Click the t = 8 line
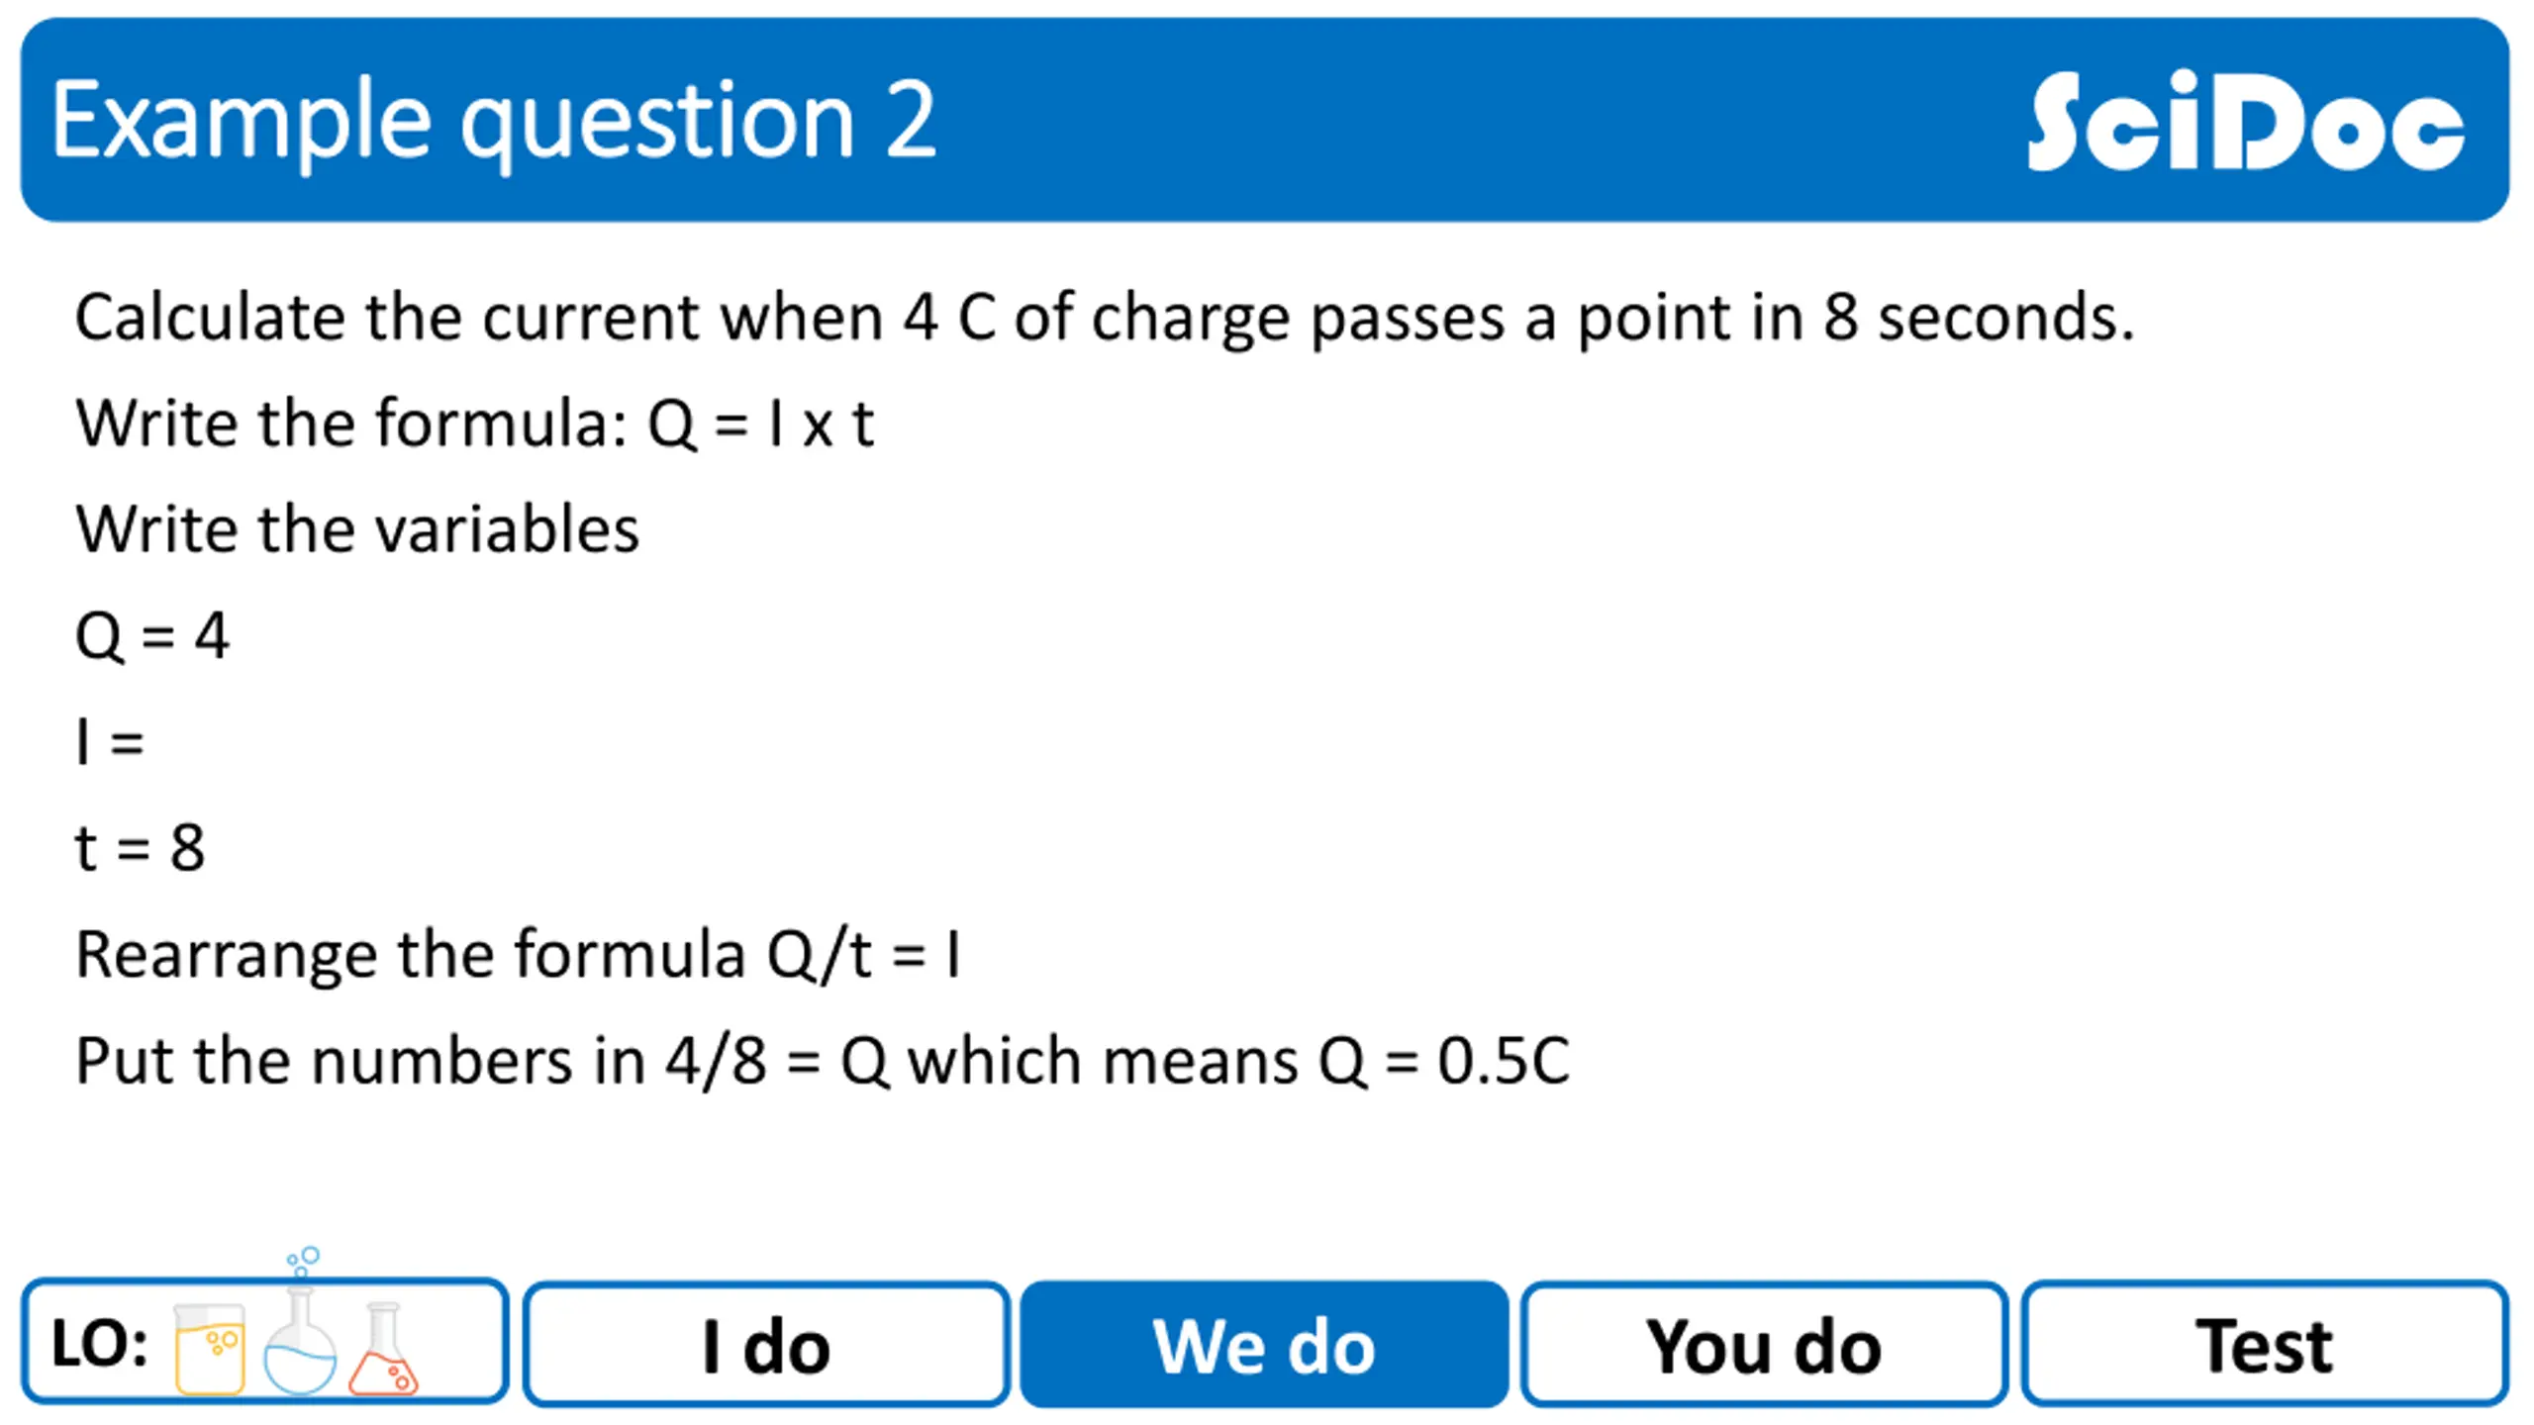This screenshot has height=1425, width=2534. point(140,848)
